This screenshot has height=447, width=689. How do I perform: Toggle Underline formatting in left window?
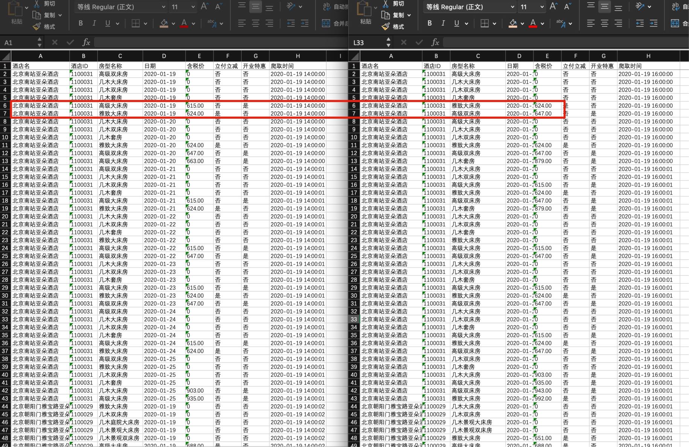[x=108, y=23]
